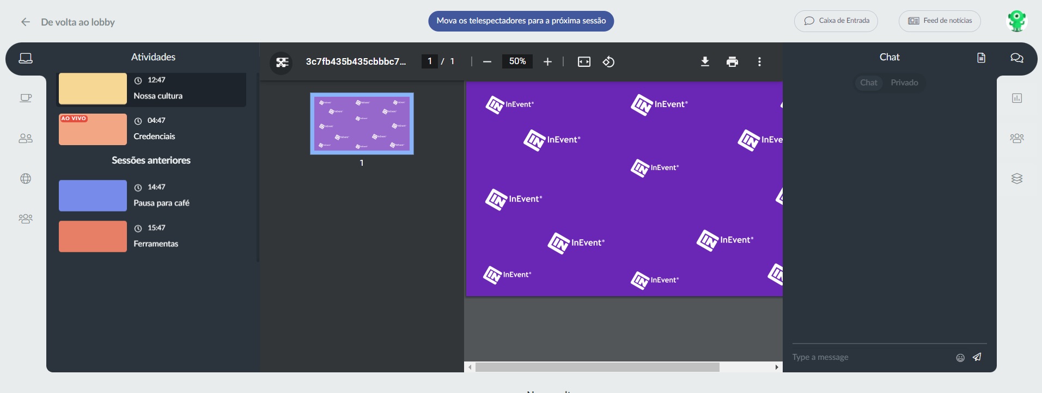
Task: Open the globe icon in sidebar
Action: pos(26,178)
